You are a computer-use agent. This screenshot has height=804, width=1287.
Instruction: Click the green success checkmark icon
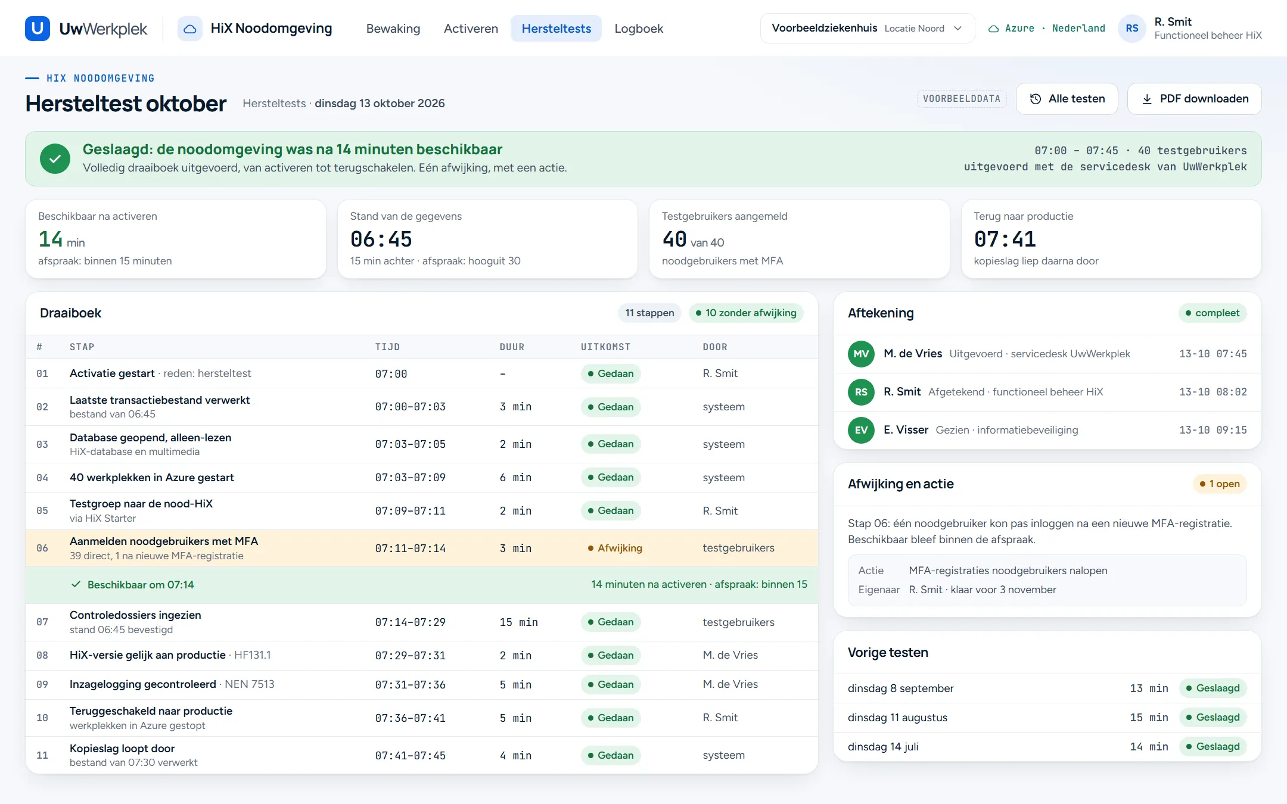coord(55,159)
